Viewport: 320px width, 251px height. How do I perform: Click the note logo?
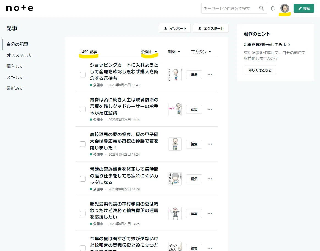tap(20, 8)
